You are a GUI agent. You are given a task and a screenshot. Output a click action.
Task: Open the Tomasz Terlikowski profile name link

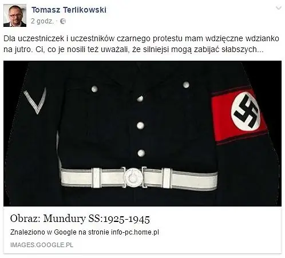[69, 10]
